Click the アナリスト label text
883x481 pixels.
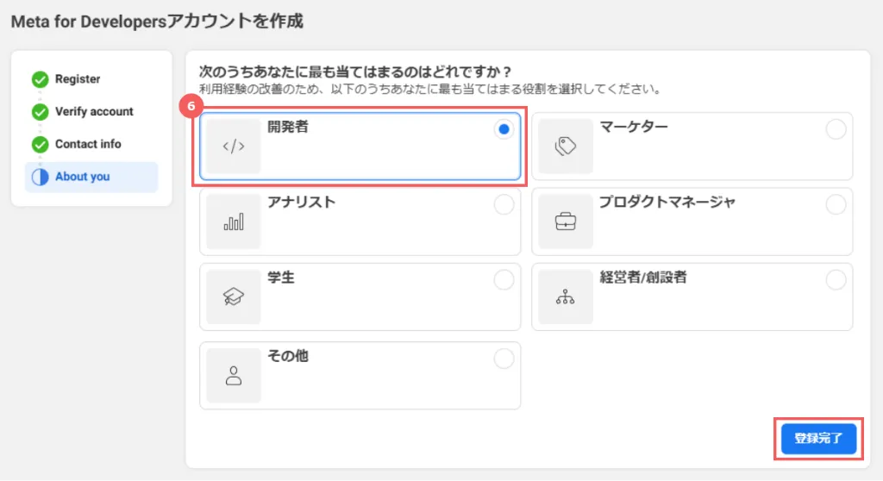tap(301, 203)
